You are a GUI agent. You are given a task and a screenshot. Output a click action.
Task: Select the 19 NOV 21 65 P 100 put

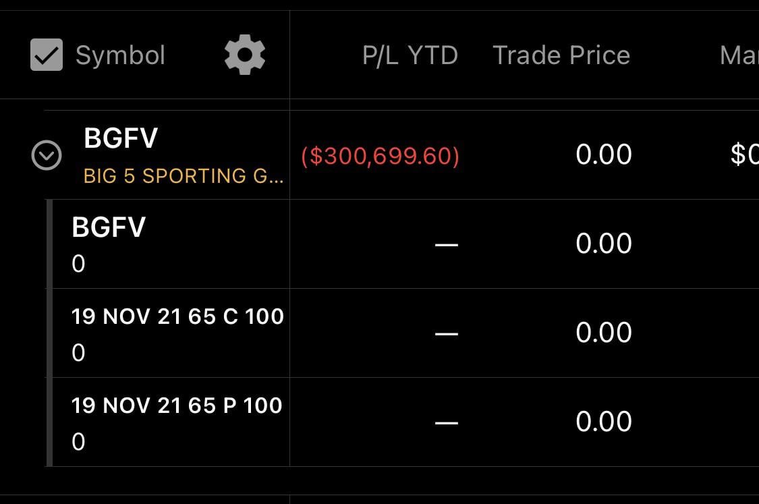[177, 405]
